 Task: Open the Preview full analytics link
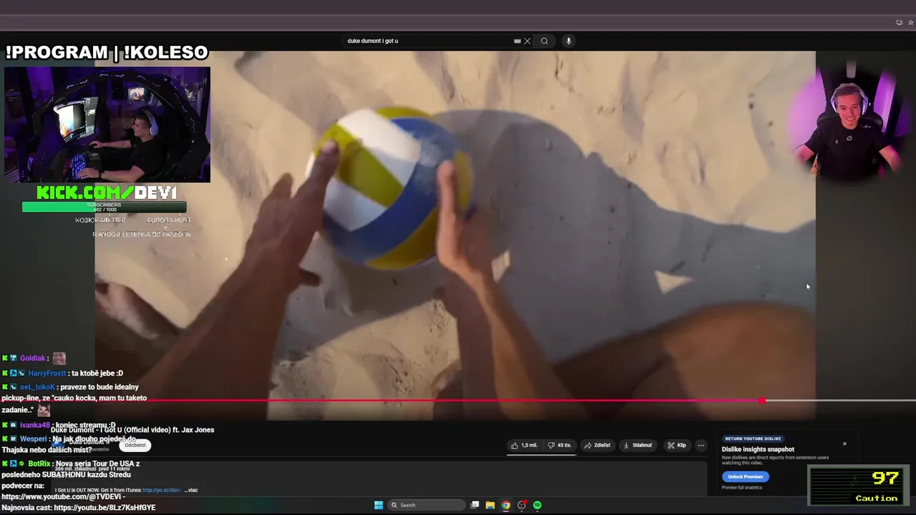pos(741,488)
